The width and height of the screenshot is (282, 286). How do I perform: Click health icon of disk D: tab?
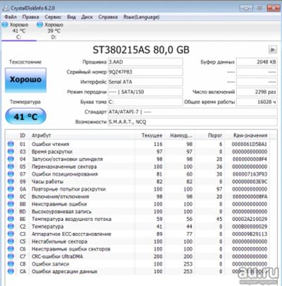[40, 25]
